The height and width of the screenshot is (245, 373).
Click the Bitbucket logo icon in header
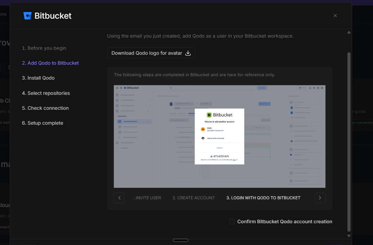coord(27,16)
